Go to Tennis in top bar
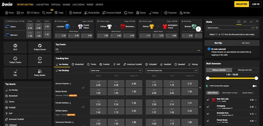263x126 pixels. tap(129, 13)
